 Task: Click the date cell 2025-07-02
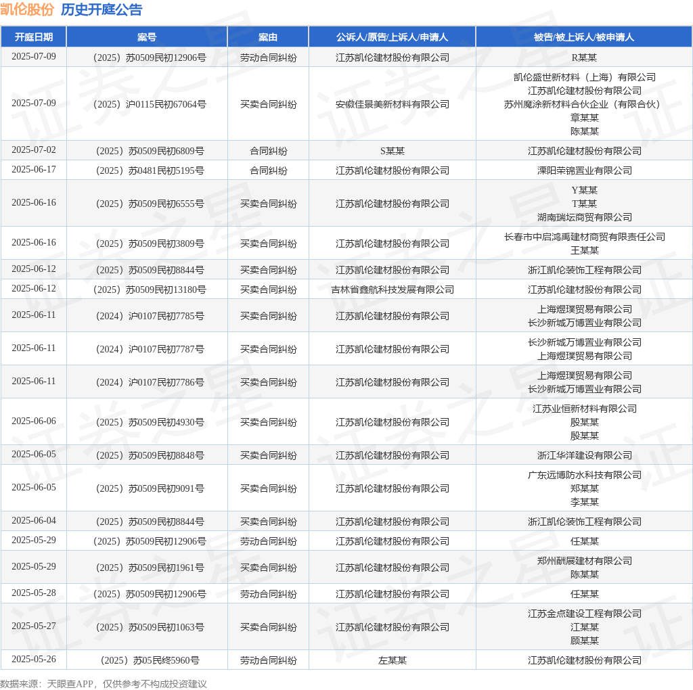[x=34, y=149]
